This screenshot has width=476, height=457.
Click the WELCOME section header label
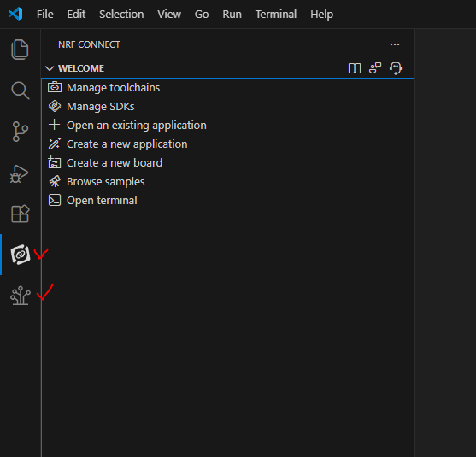pos(81,68)
